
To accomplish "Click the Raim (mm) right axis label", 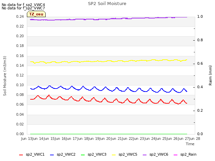I will coord(210,75).
